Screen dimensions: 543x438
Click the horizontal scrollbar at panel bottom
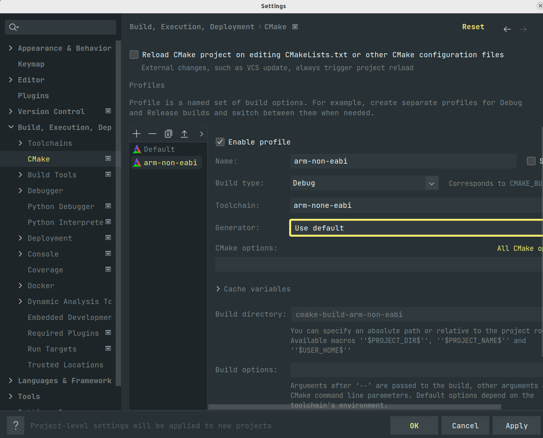[354, 407]
